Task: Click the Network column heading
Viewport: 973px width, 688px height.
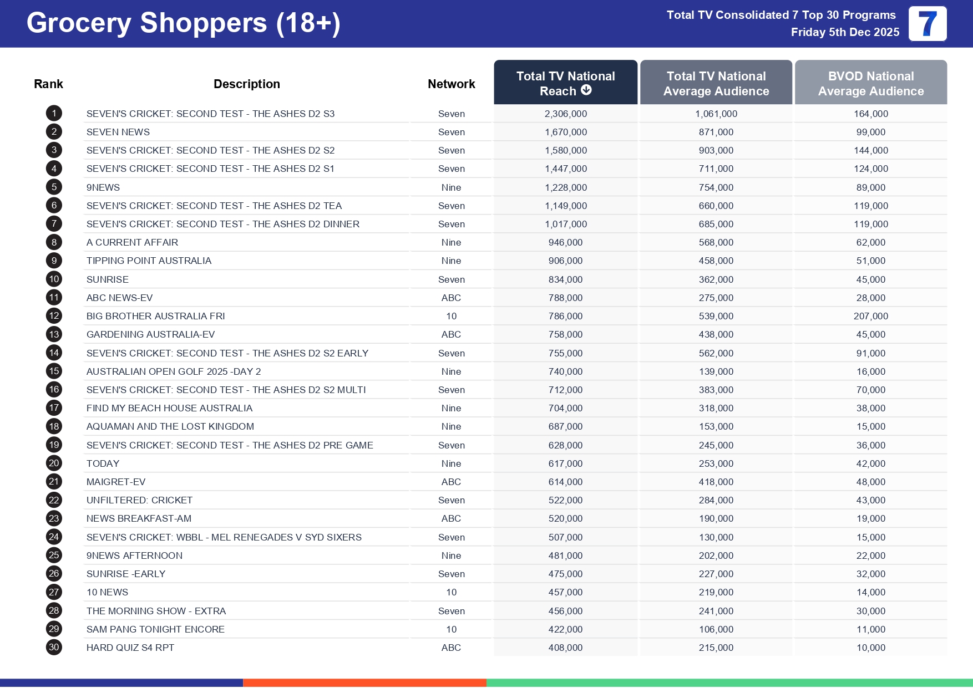Action: (x=451, y=84)
